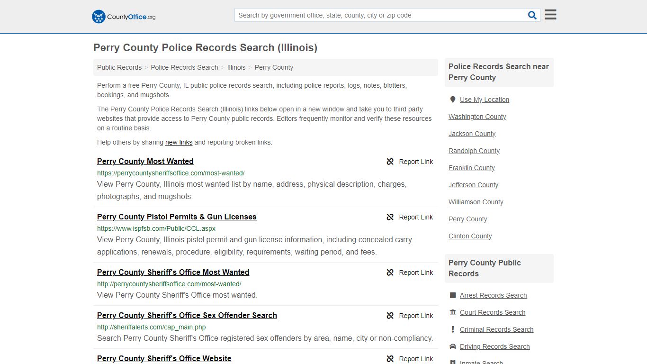Viewport: 647px width, 364px height.
Task: Click the Court Records Search courthouse icon
Action: pyautogui.click(x=453, y=312)
